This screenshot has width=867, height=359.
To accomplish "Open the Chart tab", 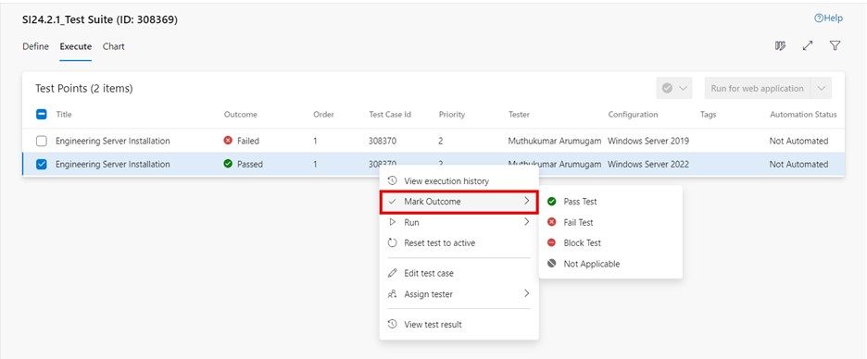I will [x=113, y=46].
